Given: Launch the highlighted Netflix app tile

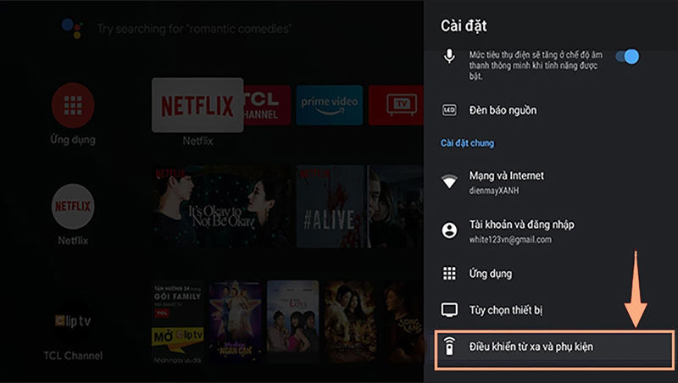Looking at the screenshot, I should coord(197,105).
